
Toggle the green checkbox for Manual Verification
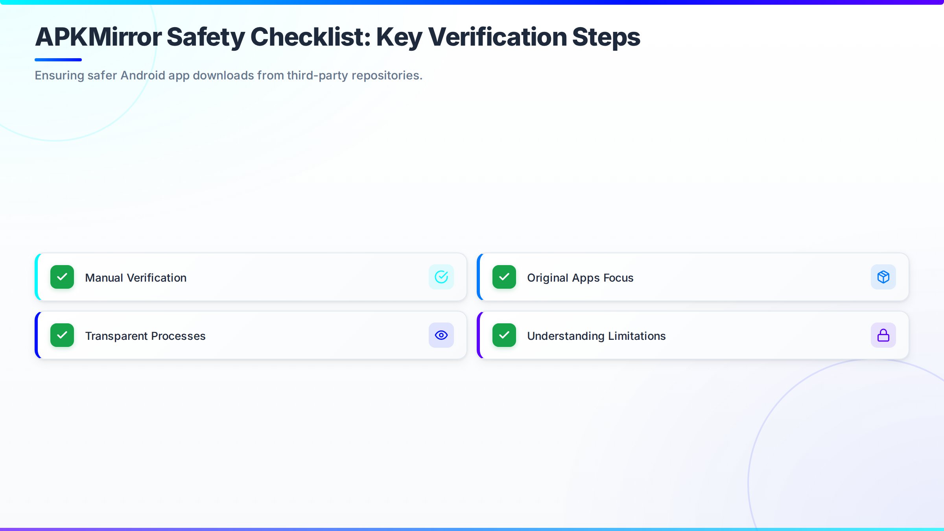62,277
